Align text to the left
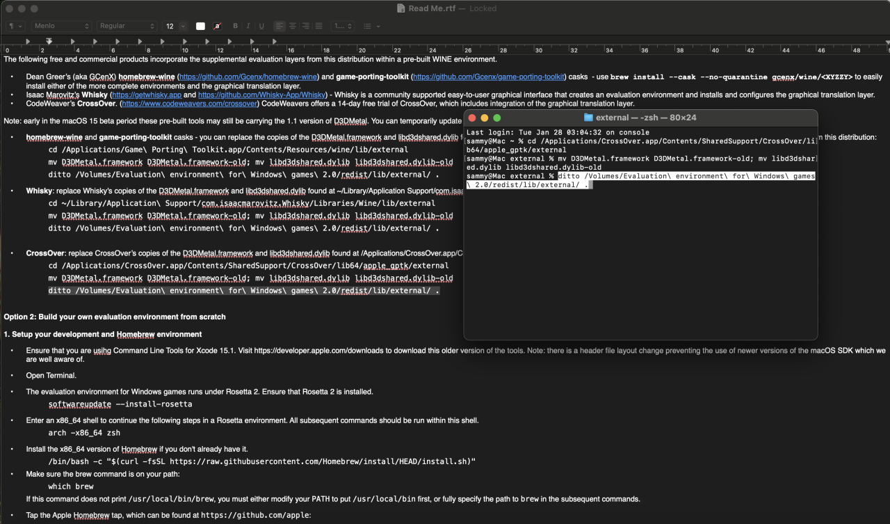Image resolution: width=890 pixels, height=524 pixels. (x=280, y=26)
